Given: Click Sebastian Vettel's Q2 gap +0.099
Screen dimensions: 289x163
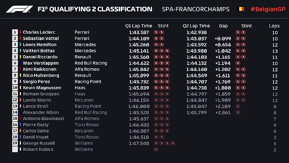Looking at the screenshot, I should coord(222,38).
